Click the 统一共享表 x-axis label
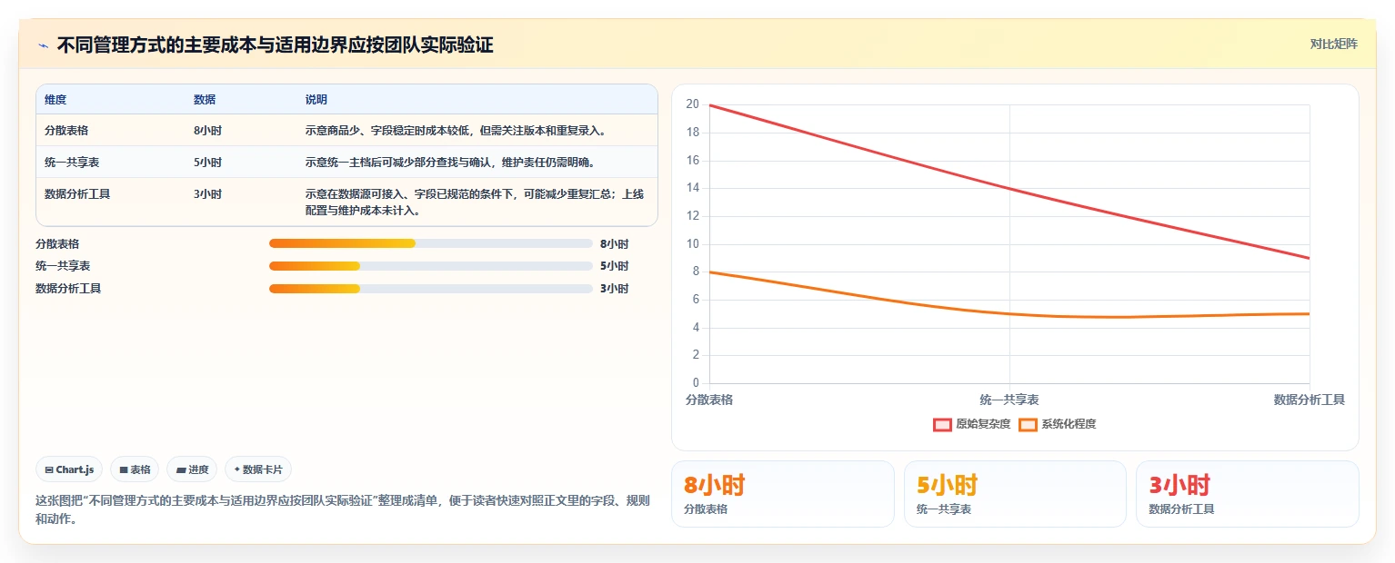 tap(1009, 400)
